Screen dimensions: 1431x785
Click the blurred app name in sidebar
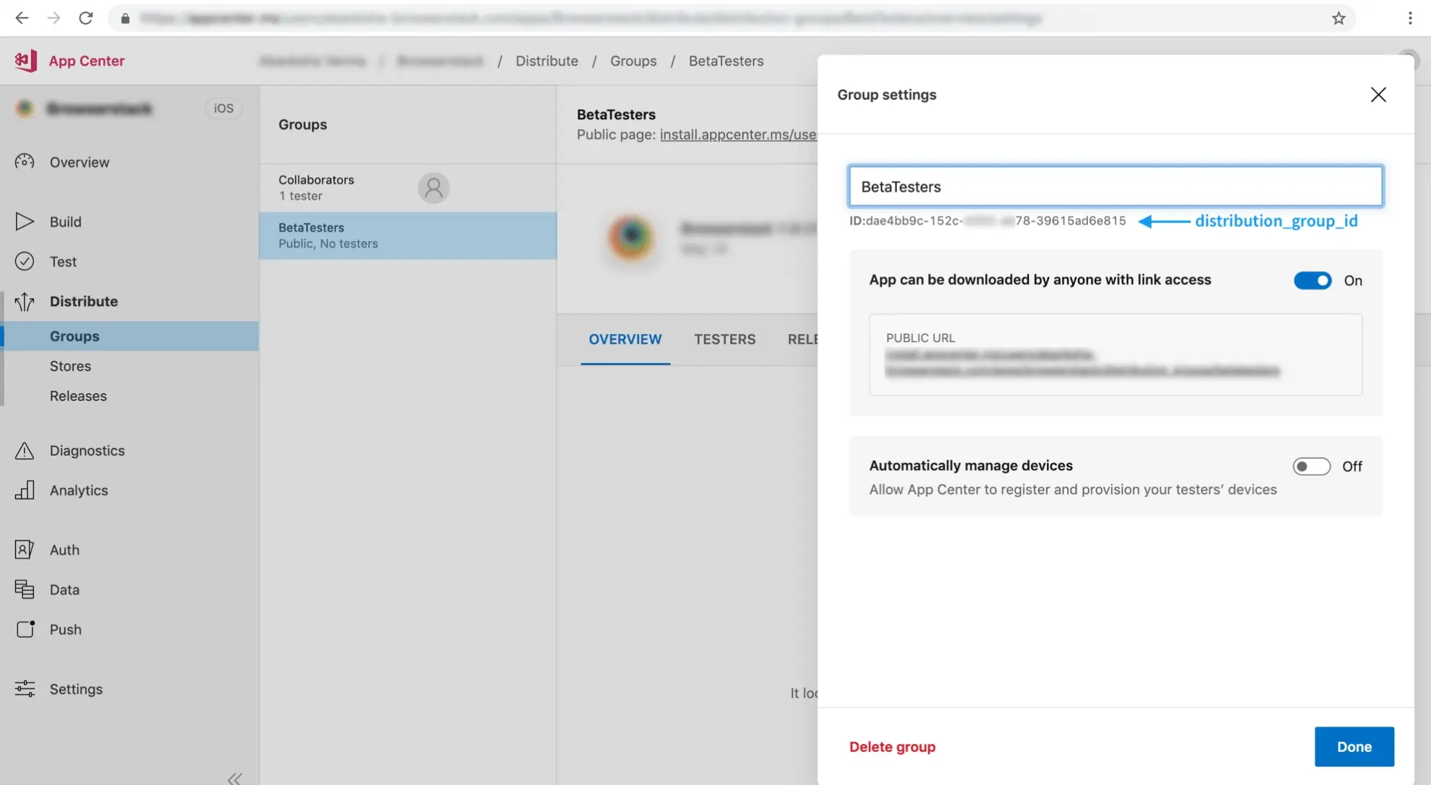click(99, 109)
